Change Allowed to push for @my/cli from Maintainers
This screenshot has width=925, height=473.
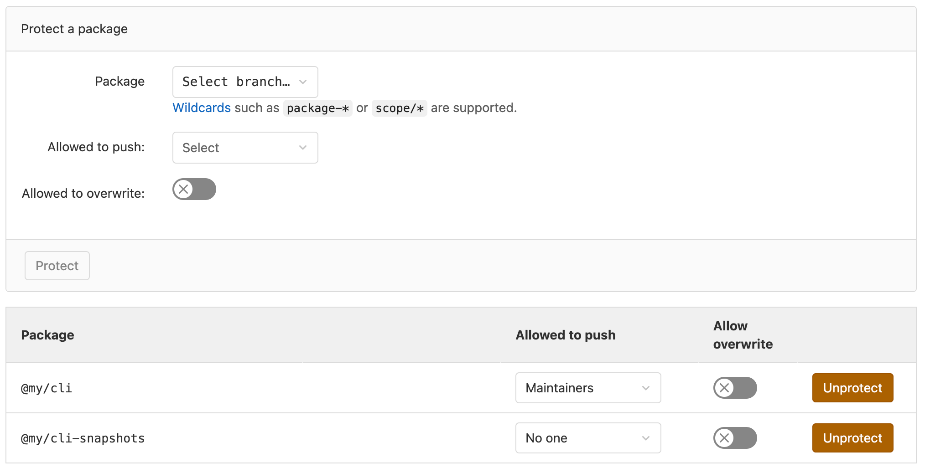click(588, 388)
